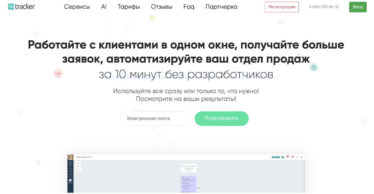Open the Партнерка link

(x=221, y=7)
